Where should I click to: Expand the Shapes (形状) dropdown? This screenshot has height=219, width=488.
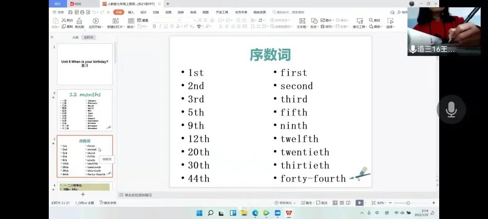click(314, 27)
